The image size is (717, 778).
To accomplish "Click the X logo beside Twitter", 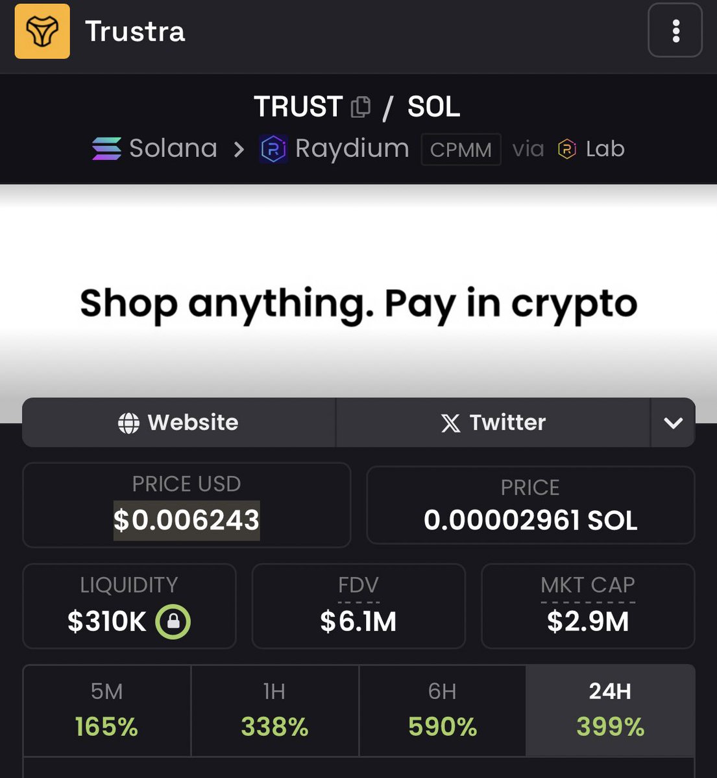I will 451,423.
